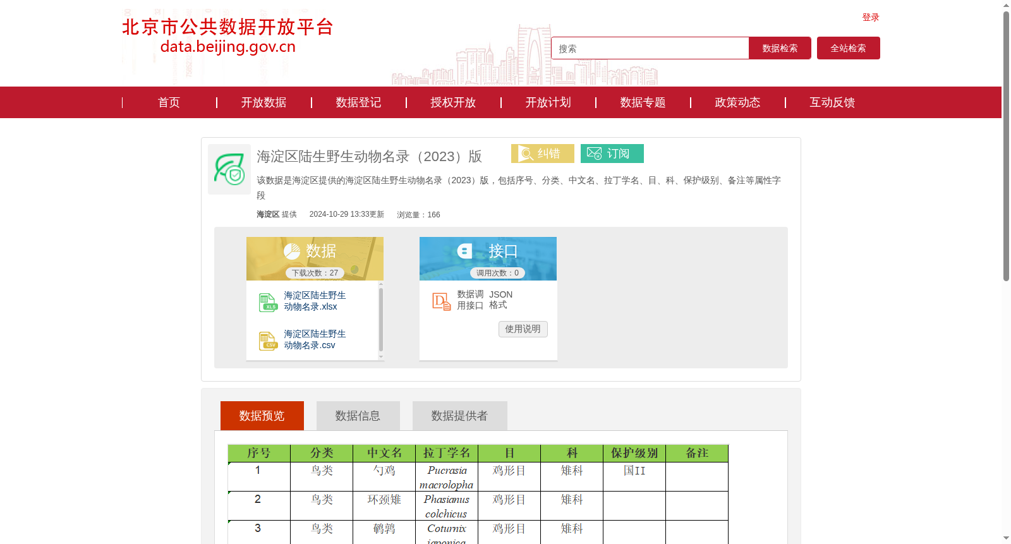Click the 登录 link

(x=871, y=17)
